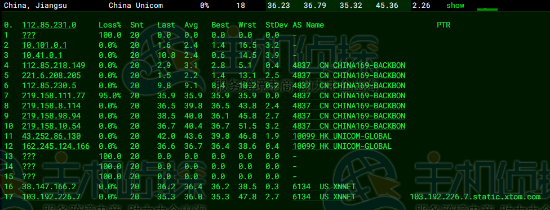Image resolution: width=550 pixels, height=210 pixels.
Task: Open AS 4837 CHINA169-BACKBON link on hop 4
Action: 349,65
